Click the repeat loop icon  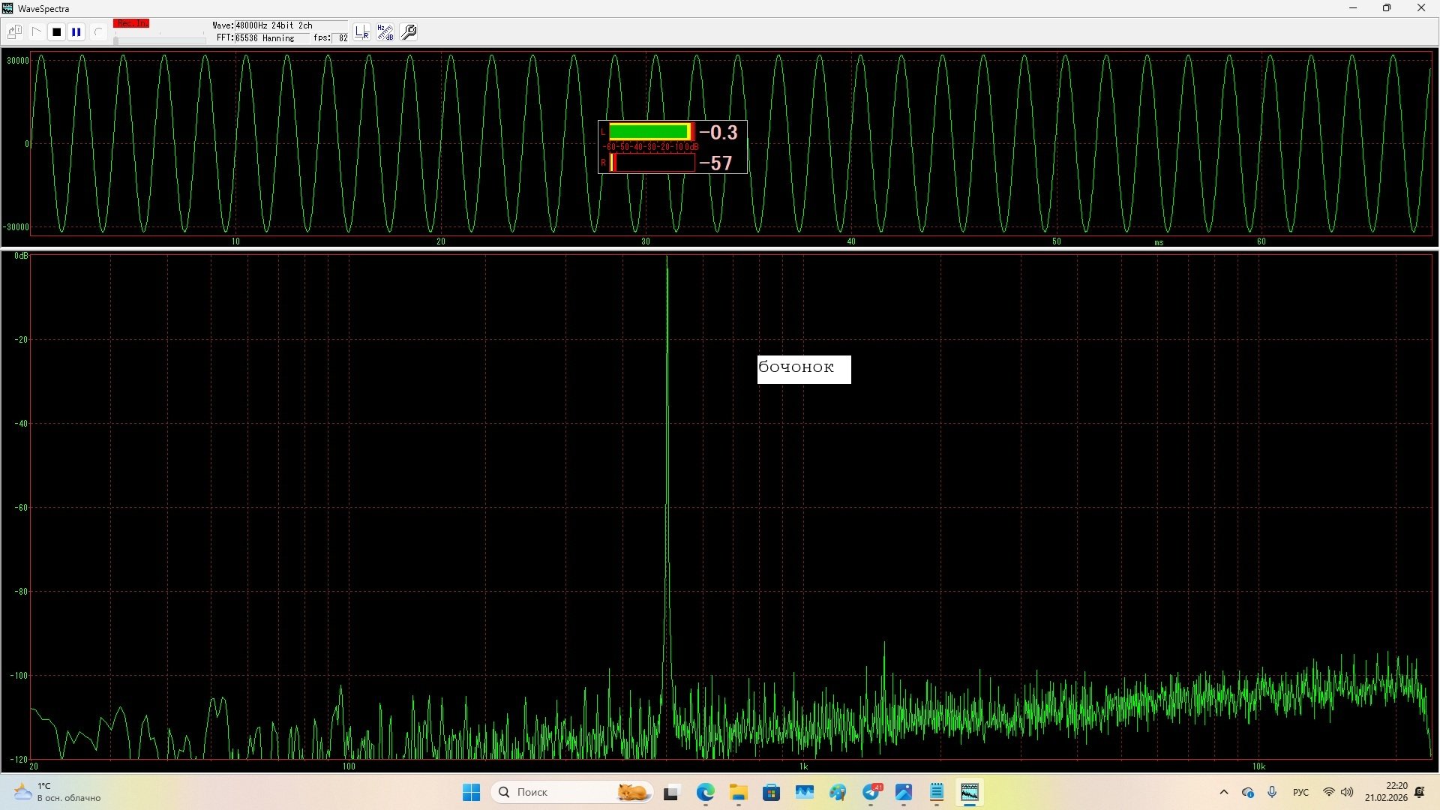tap(97, 32)
